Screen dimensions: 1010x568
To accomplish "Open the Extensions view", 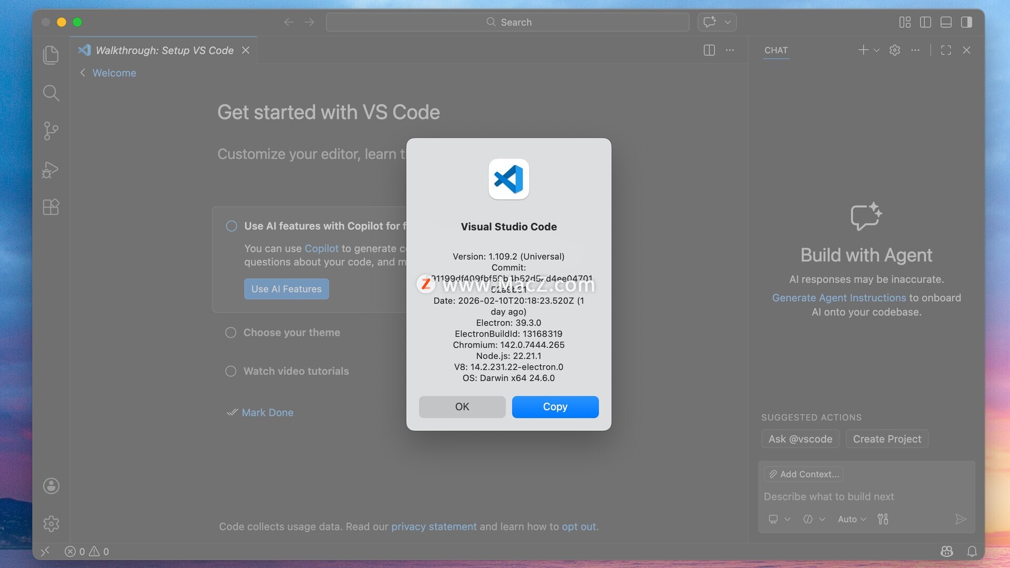I will [51, 207].
